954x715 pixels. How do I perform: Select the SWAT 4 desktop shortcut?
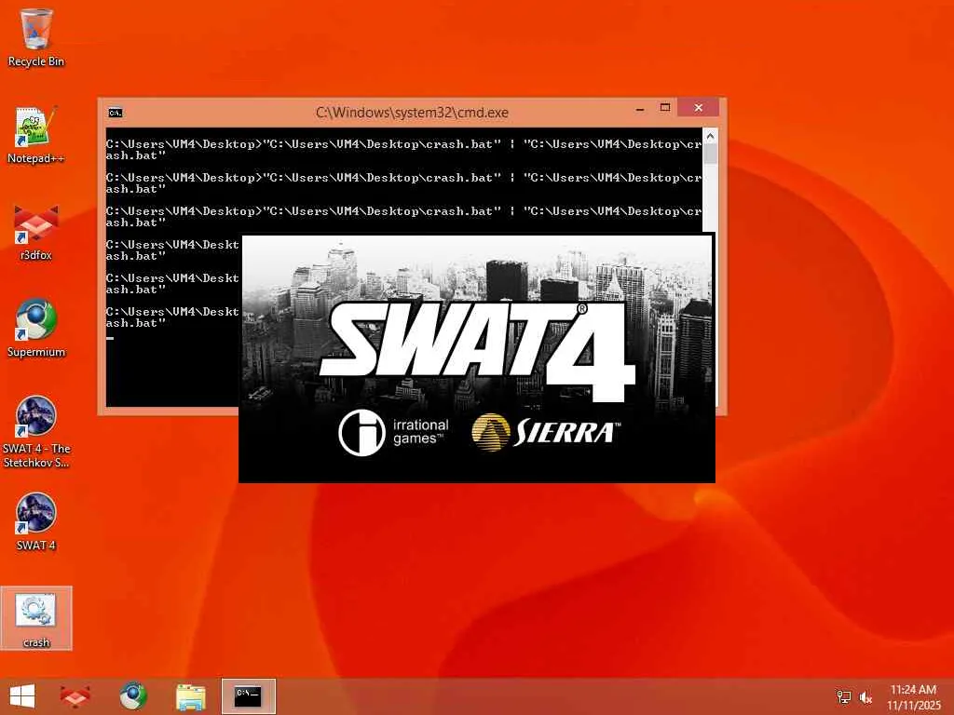[x=36, y=521]
